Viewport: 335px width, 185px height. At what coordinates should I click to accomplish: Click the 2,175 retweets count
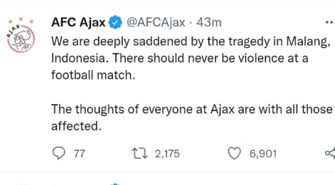(x=167, y=154)
